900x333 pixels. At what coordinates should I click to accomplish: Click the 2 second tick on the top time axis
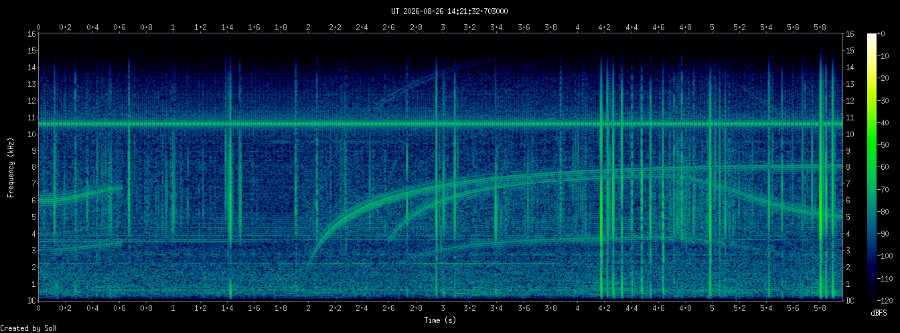(308, 27)
